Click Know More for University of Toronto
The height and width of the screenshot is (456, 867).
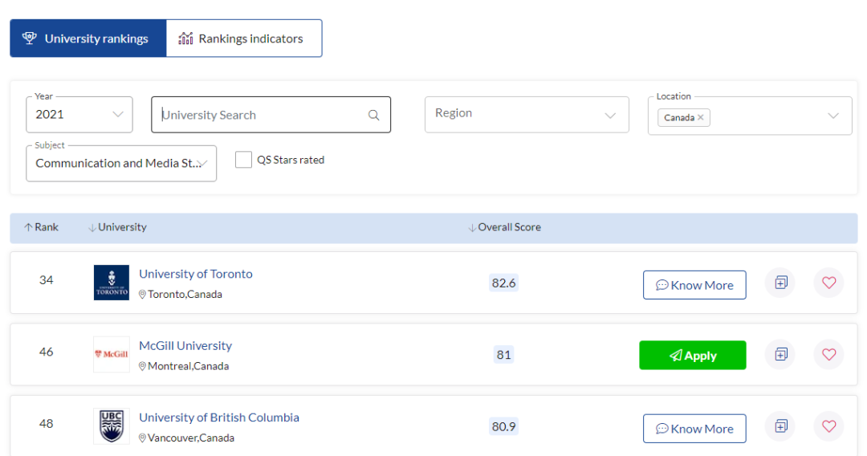694,285
